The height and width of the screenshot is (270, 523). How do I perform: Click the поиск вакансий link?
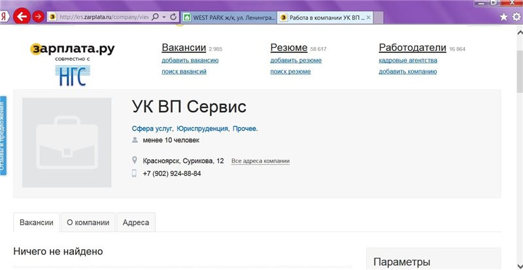[184, 72]
